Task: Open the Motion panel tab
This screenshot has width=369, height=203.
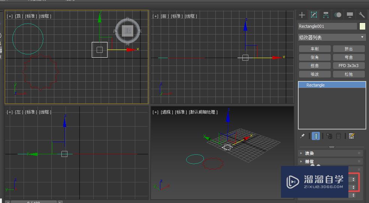Action: pos(338,15)
